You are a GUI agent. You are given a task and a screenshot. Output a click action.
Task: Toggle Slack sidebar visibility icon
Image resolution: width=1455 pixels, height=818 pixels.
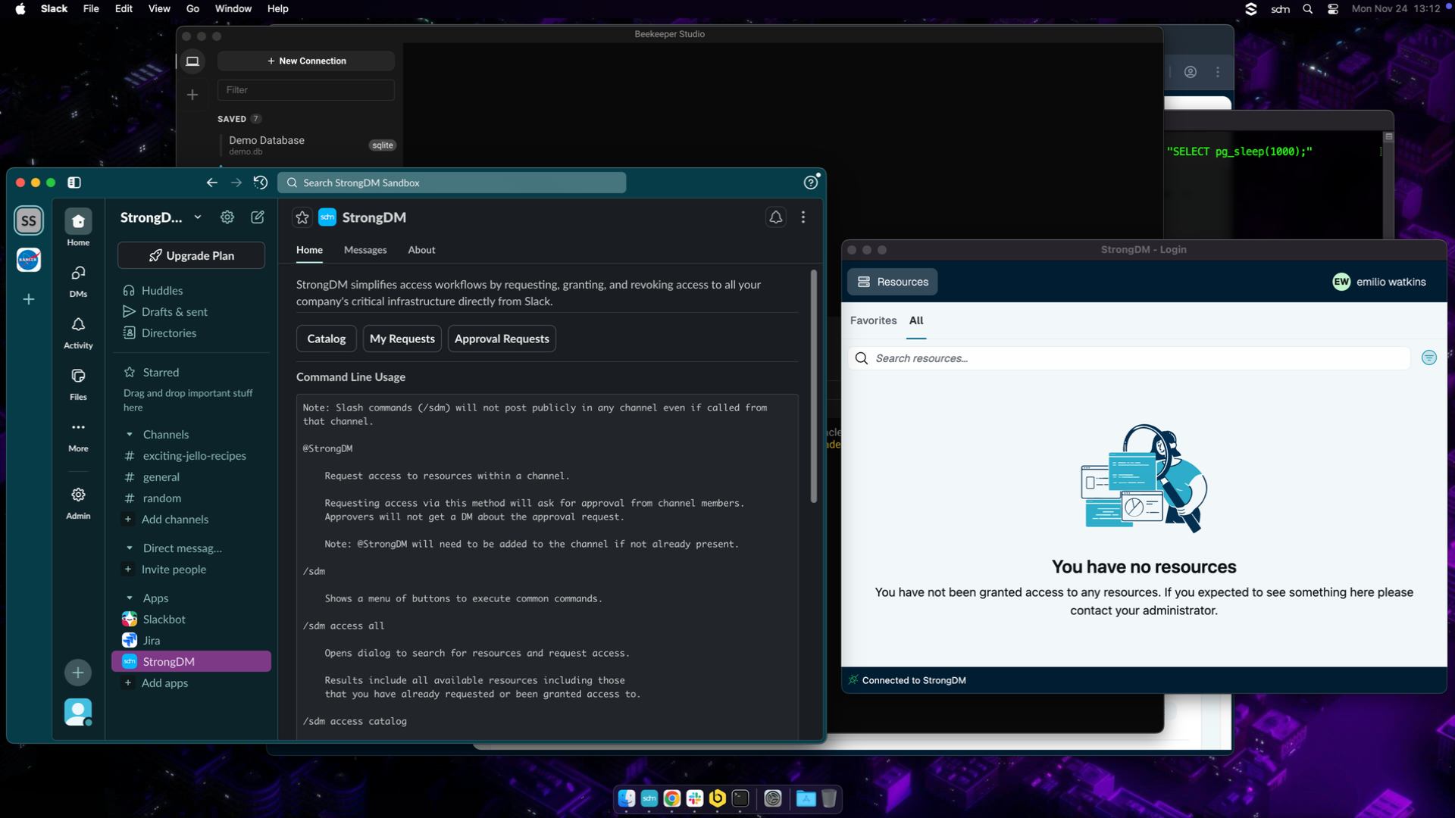pyautogui.click(x=74, y=183)
